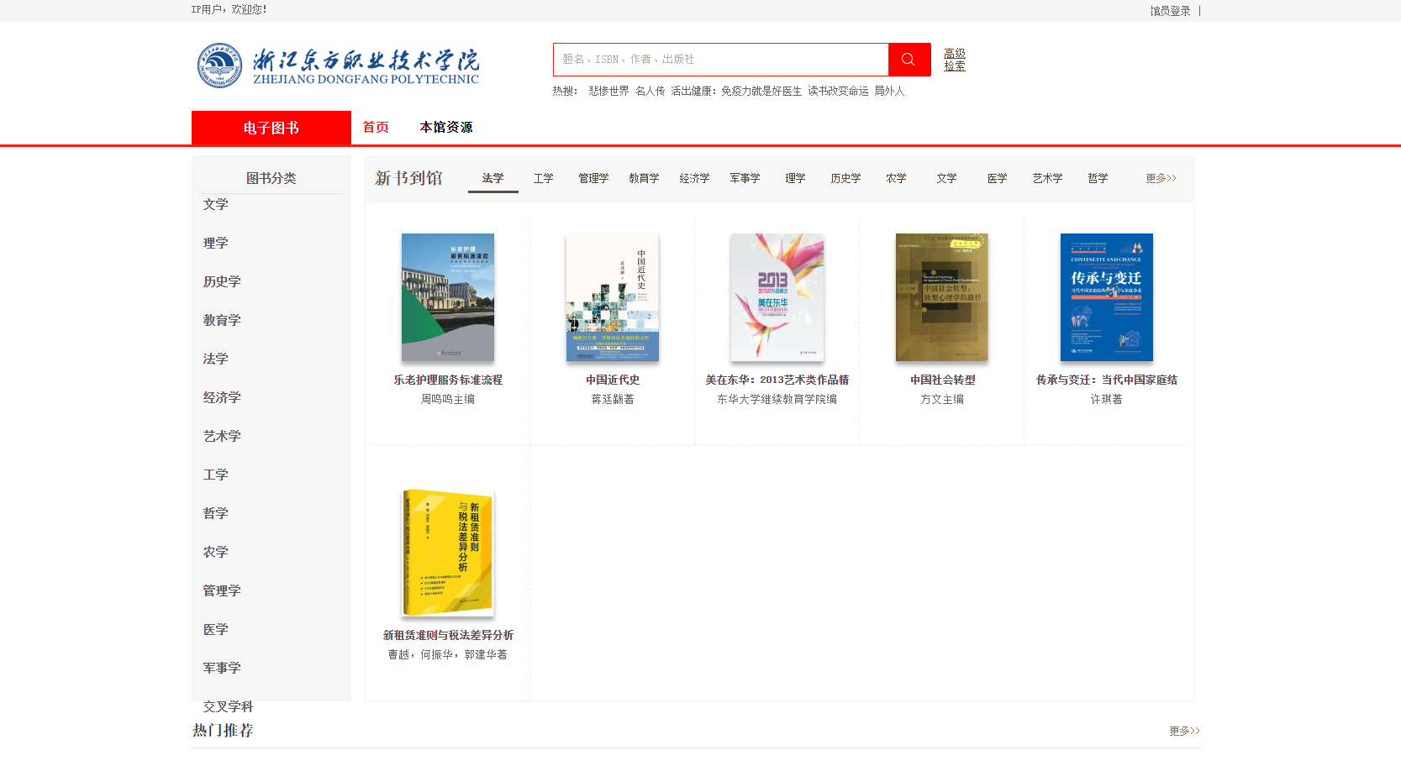Open 更多 beside 热门推荐 section
1401x766 pixels.
[1183, 731]
